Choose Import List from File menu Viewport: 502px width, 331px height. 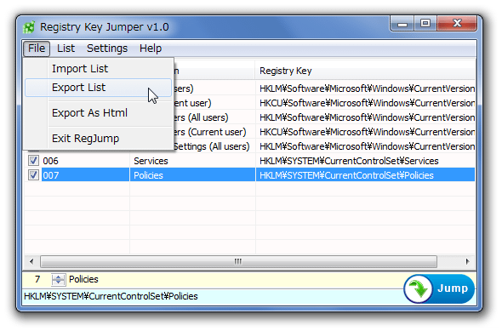tap(99, 69)
